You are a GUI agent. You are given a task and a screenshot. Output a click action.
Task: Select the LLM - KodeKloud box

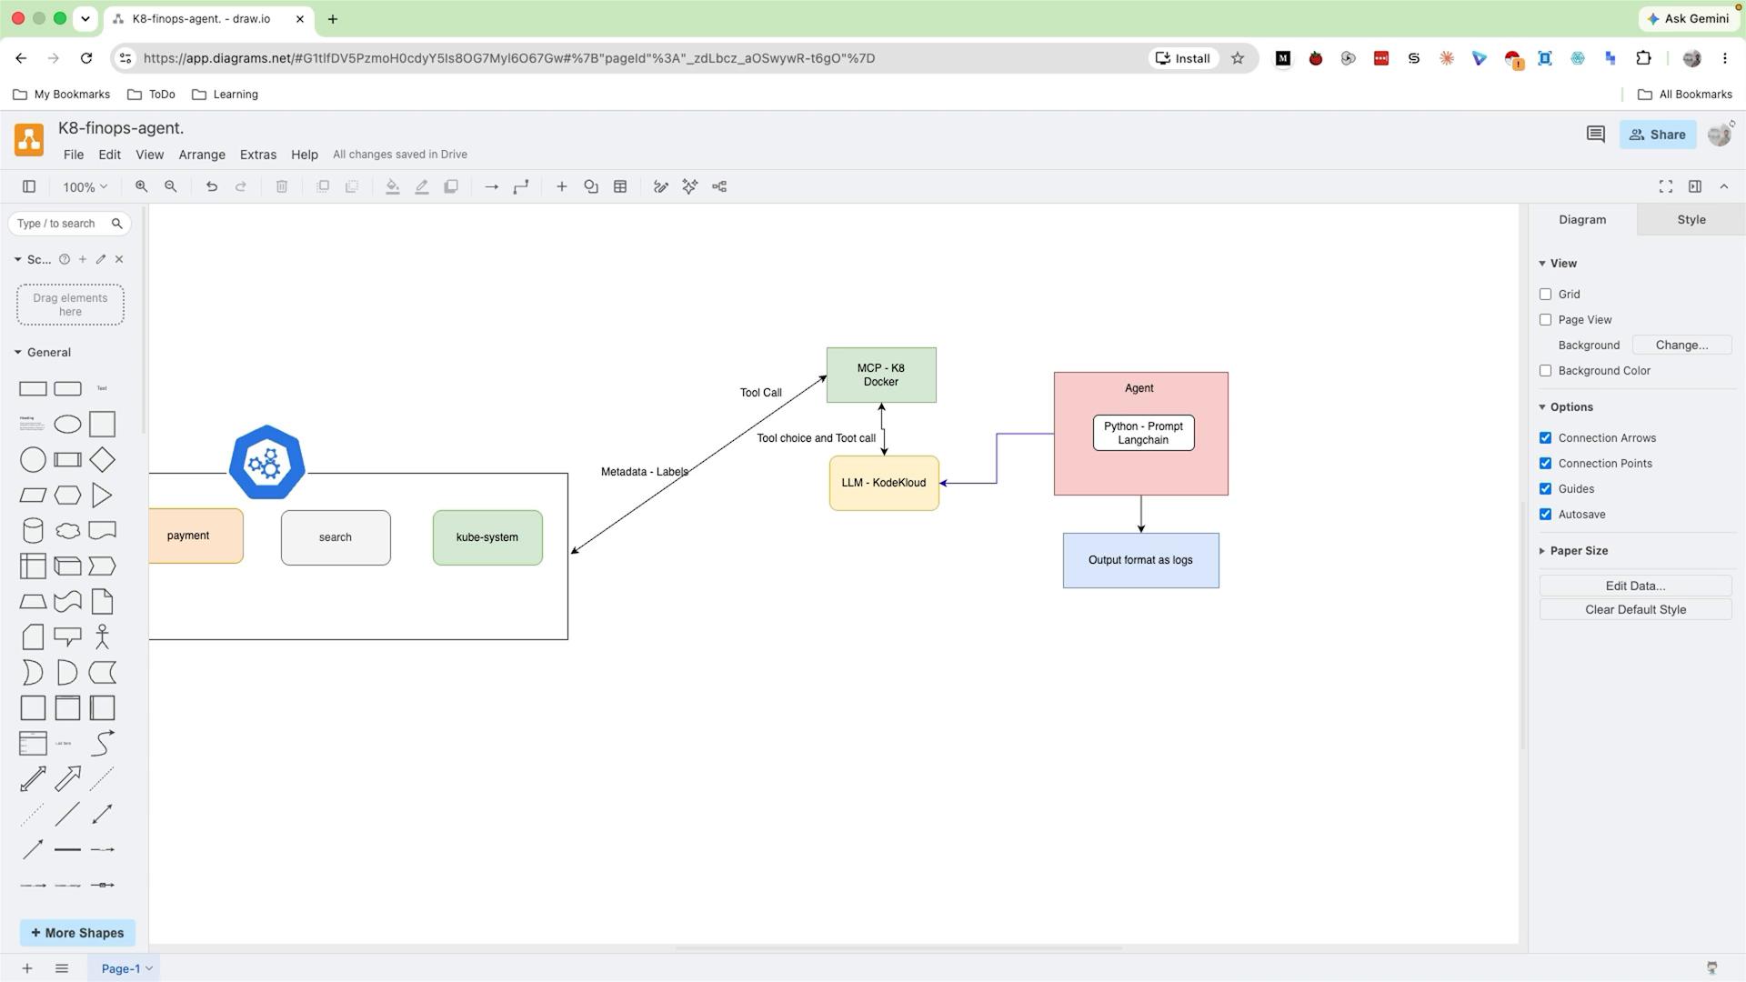(884, 483)
